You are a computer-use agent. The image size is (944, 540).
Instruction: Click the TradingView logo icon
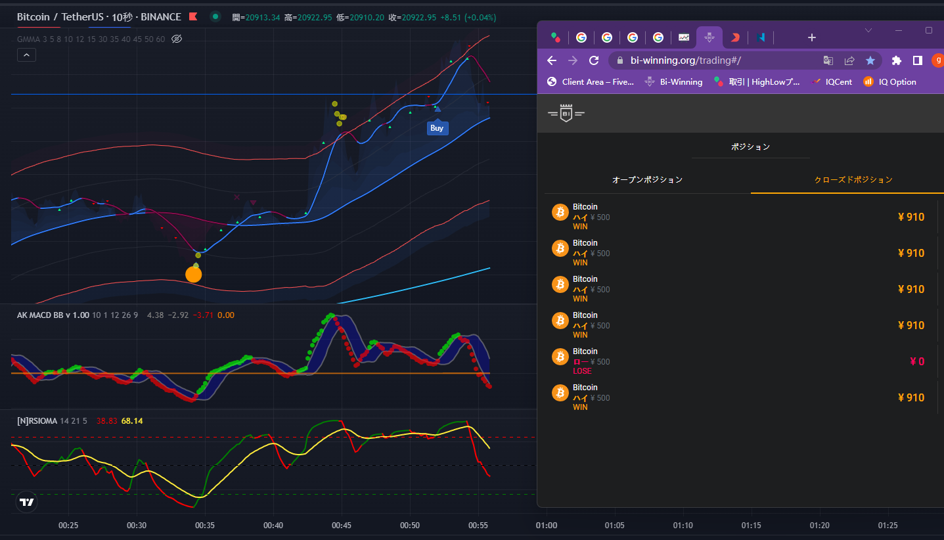[x=26, y=502]
